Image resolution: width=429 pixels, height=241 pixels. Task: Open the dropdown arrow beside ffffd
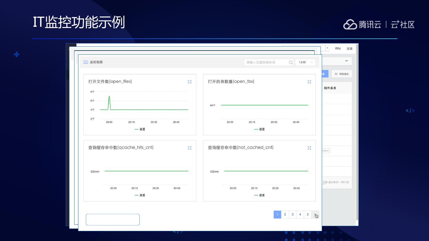pyautogui.click(x=327, y=48)
